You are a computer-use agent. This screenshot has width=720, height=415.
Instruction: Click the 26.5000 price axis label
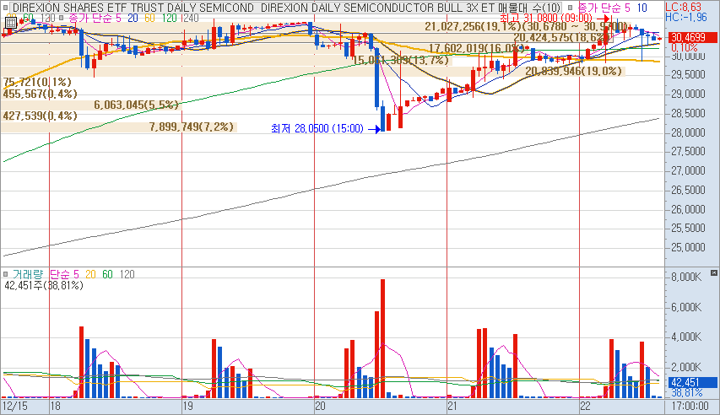pyautogui.click(x=688, y=190)
